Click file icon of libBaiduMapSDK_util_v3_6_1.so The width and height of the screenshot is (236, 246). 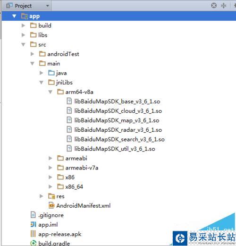click(69, 149)
